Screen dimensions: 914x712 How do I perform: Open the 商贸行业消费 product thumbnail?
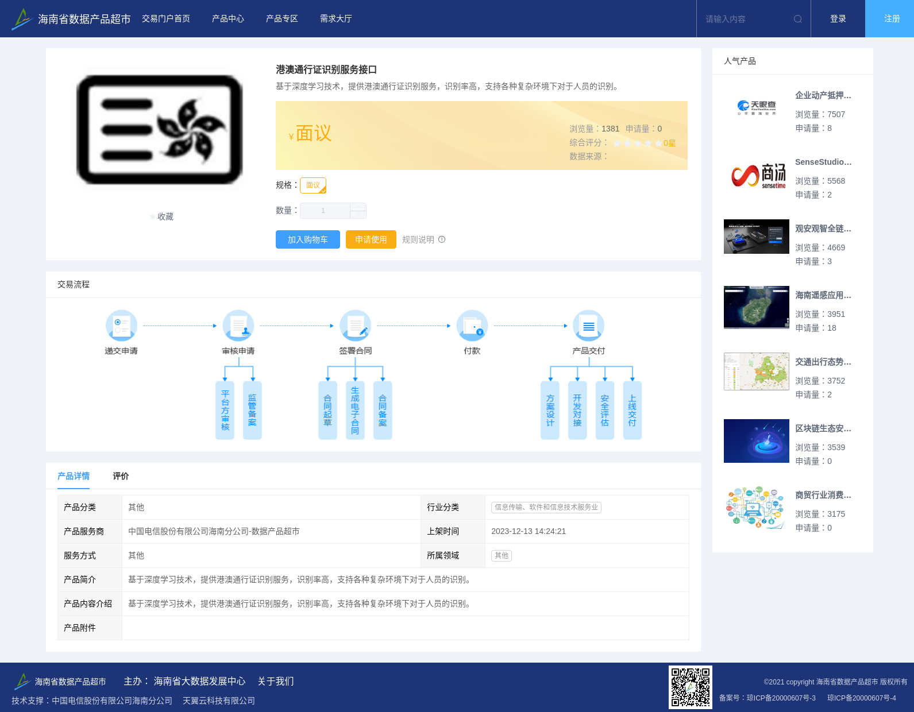757,508
